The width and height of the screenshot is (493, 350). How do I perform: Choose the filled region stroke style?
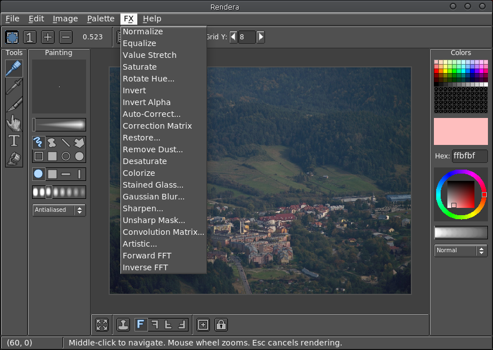(52, 143)
